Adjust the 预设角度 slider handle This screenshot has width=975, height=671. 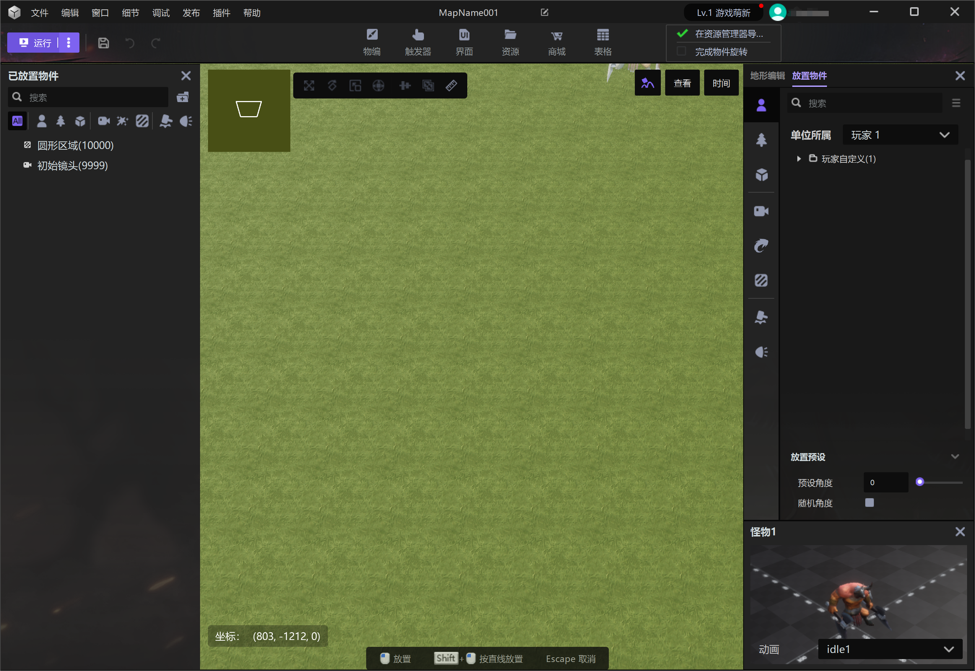919,482
